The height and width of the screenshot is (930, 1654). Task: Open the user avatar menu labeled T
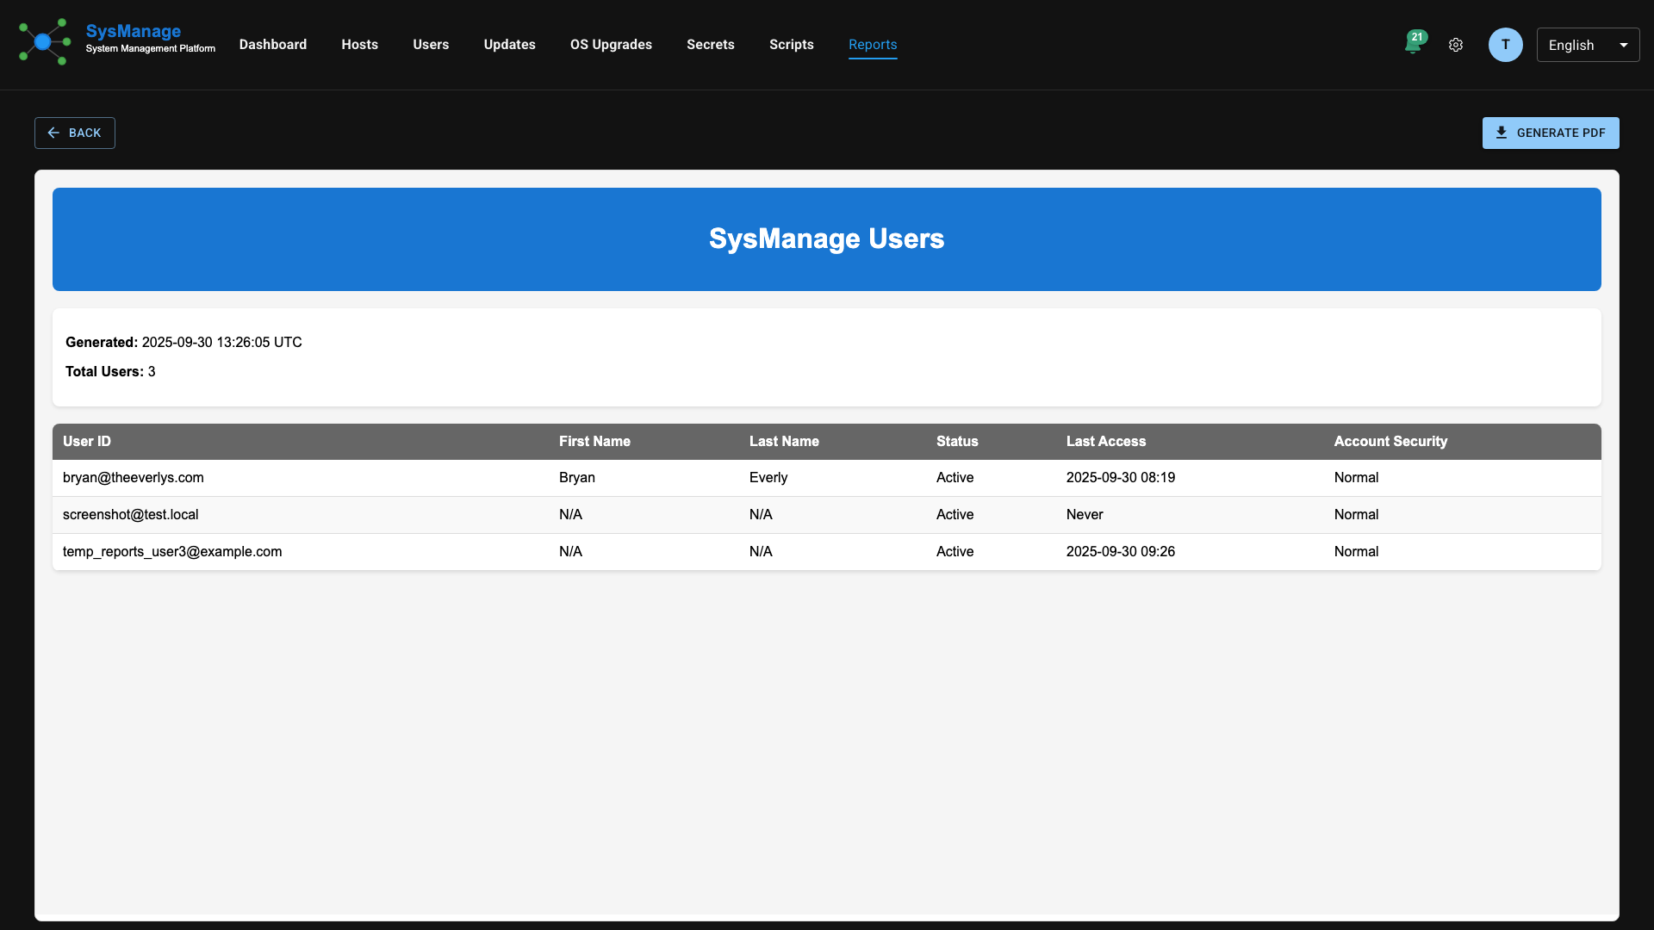coord(1505,44)
